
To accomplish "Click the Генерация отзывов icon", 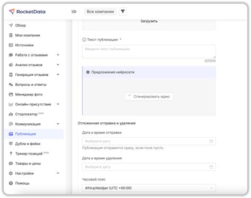I will click(x=11, y=75).
